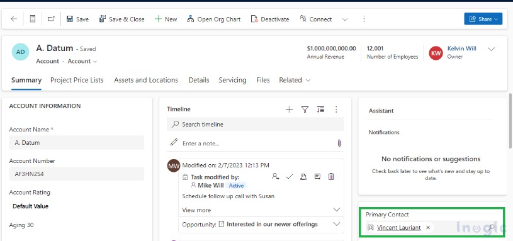Add a timeline record with plus icon
513x241 pixels.
[x=289, y=109]
